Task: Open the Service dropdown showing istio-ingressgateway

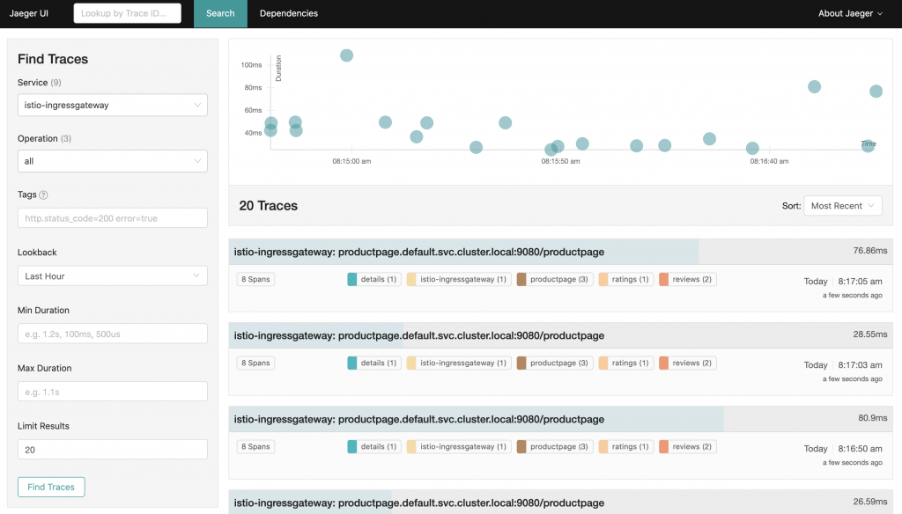Action: tap(113, 106)
